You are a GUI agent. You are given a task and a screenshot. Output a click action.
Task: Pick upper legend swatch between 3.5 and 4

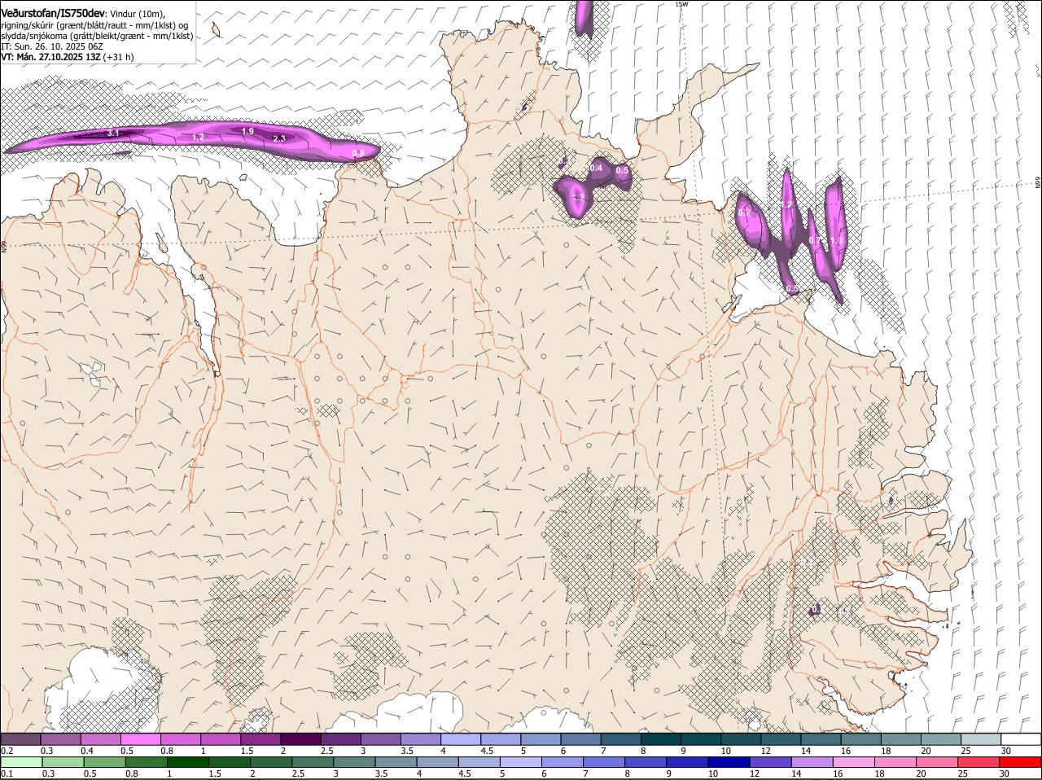coord(421,739)
